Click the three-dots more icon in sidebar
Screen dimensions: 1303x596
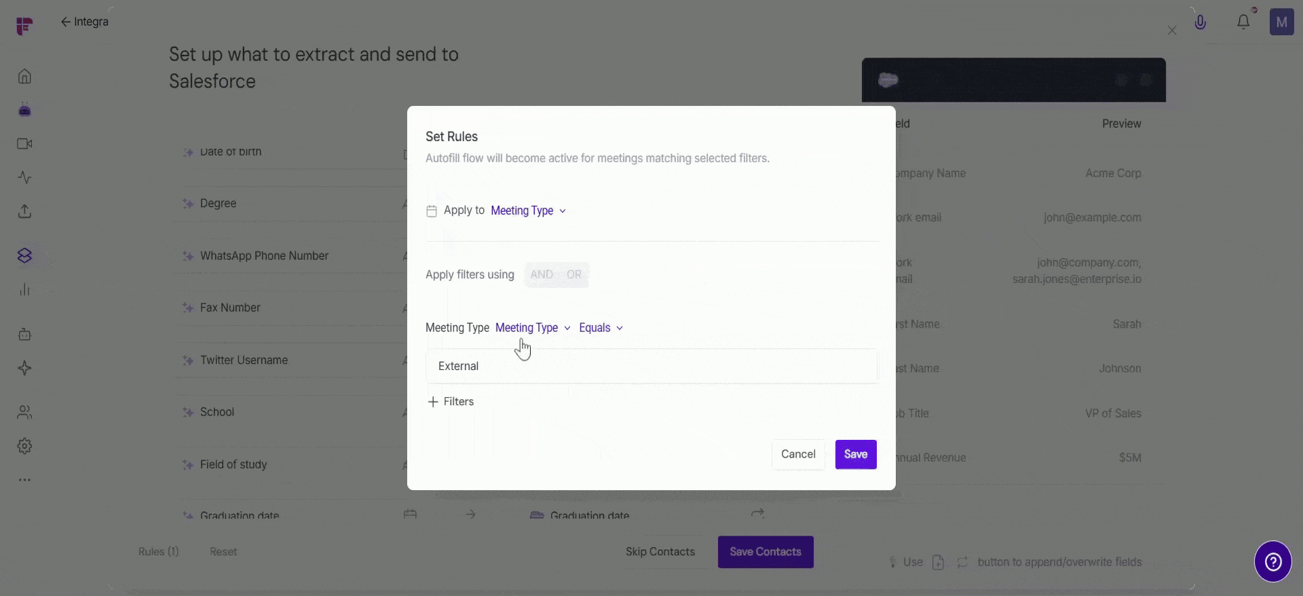pos(24,480)
